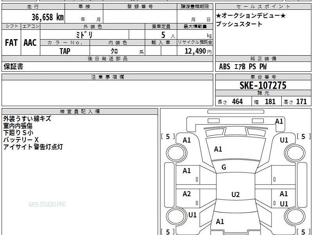
Task: Select the shift type value FAT
Action: coord(11,43)
